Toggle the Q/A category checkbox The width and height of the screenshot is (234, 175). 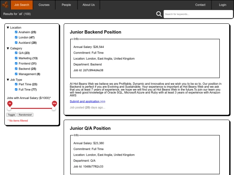pos(16,53)
